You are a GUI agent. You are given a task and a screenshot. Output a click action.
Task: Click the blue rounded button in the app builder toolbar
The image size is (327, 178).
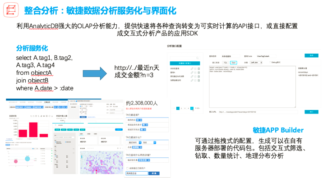click(x=119, y=129)
